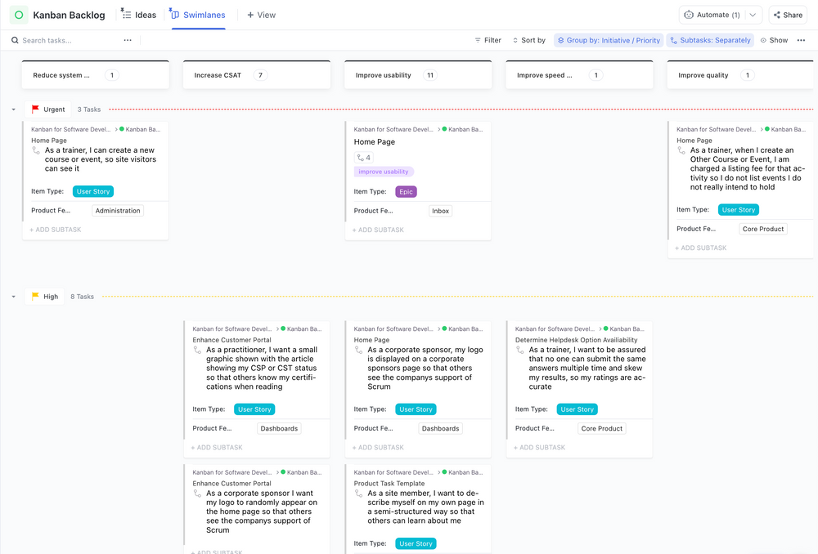Collapse the Urgent swimlane
The image size is (818, 554).
[x=11, y=109]
